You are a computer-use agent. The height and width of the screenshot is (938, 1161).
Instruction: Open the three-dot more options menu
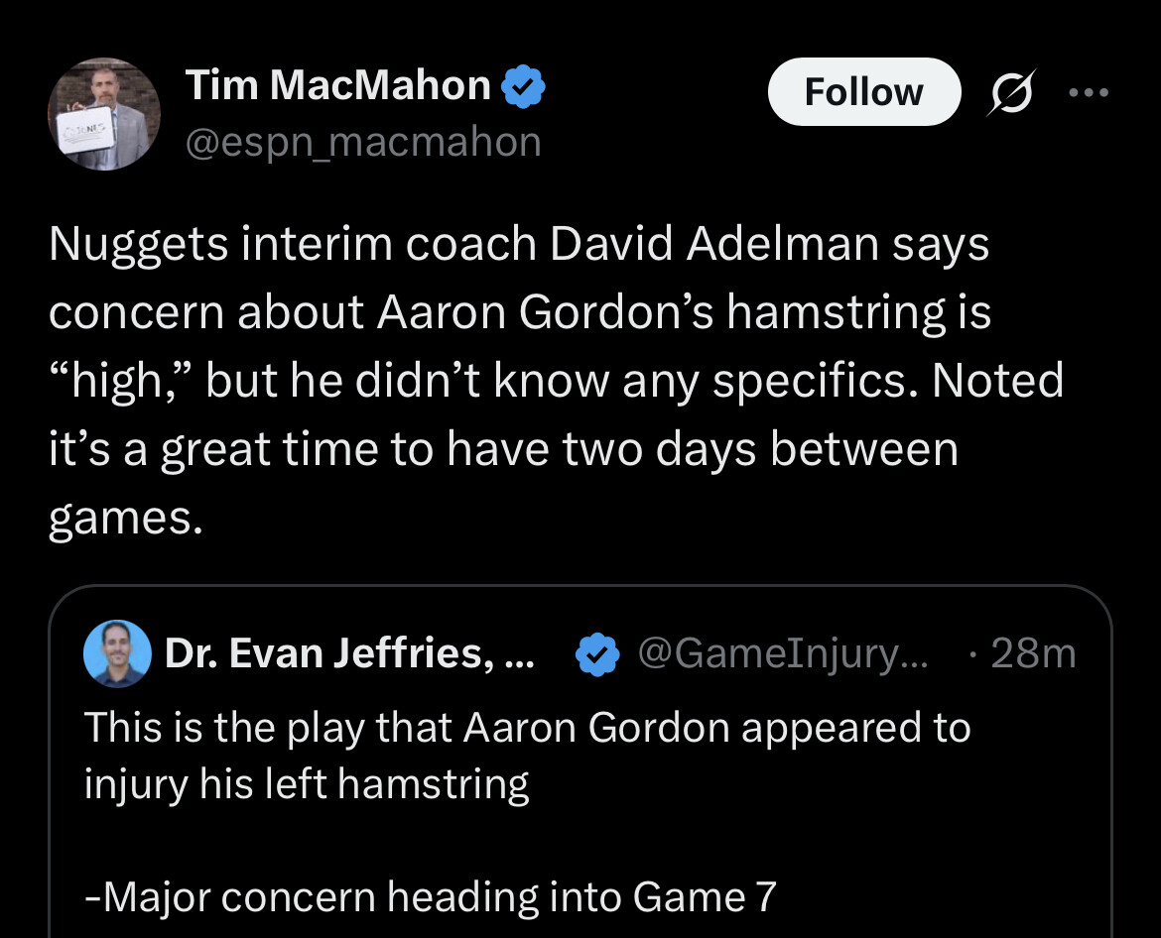tap(1088, 92)
